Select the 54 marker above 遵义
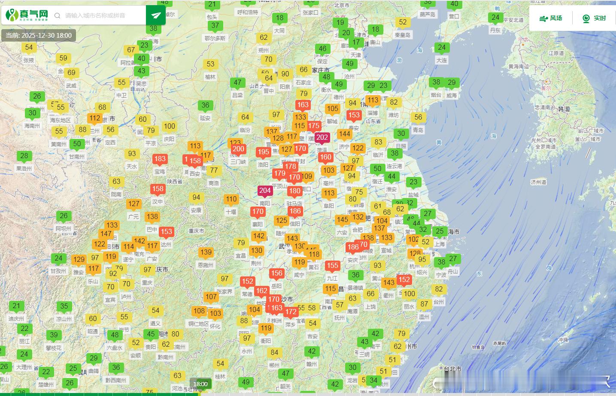The image size is (616, 396). pos(155,311)
